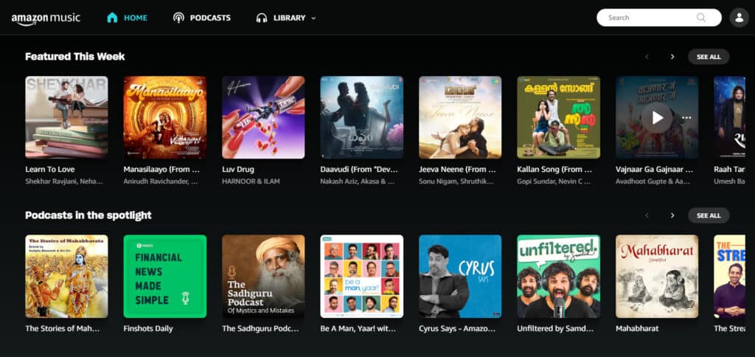Open artist Shekhar Ravjiani, Neha link
The height and width of the screenshot is (357, 755).
(x=64, y=181)
